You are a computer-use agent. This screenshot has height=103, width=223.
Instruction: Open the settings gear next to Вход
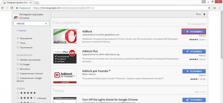click(204, 14)
